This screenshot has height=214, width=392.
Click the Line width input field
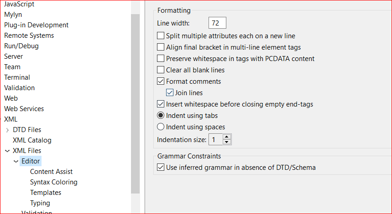(217, 23)
